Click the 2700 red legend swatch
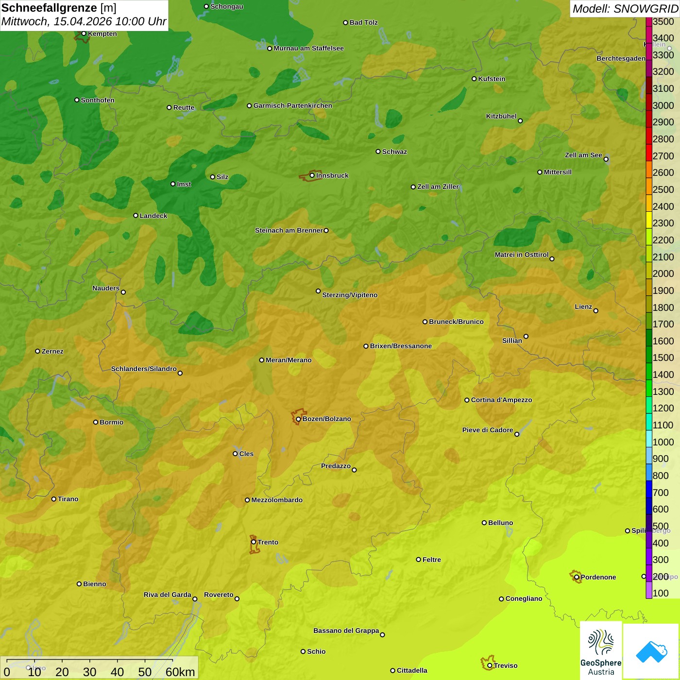The height and width of the screenshot is (680, 680). [x=648, y=153]
